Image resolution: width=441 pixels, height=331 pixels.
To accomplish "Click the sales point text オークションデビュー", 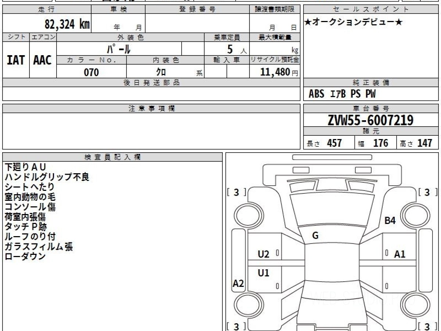I will click(354, 22).
